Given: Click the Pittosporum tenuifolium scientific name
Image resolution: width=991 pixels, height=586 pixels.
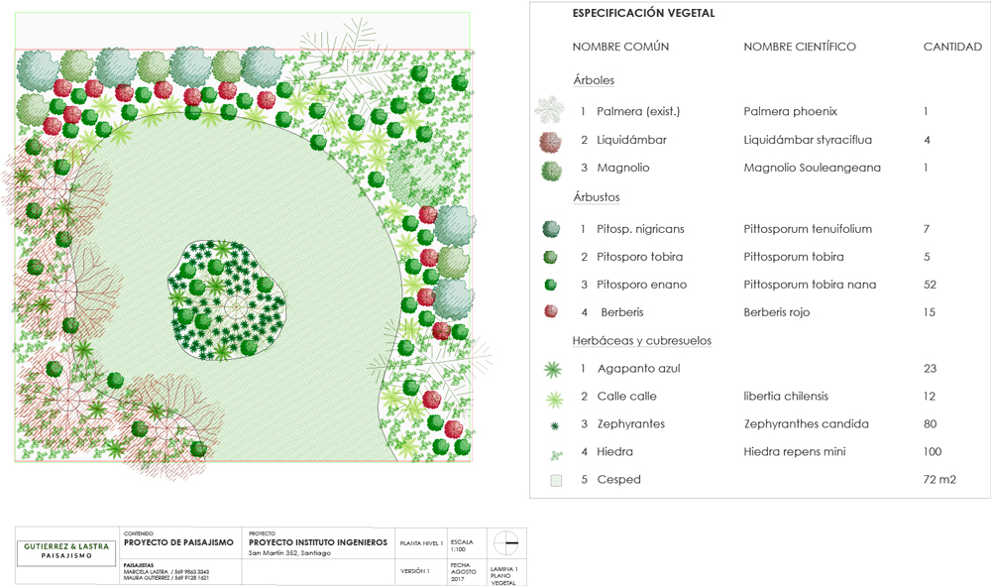Looking at the screenshot, I should point(807,229).
